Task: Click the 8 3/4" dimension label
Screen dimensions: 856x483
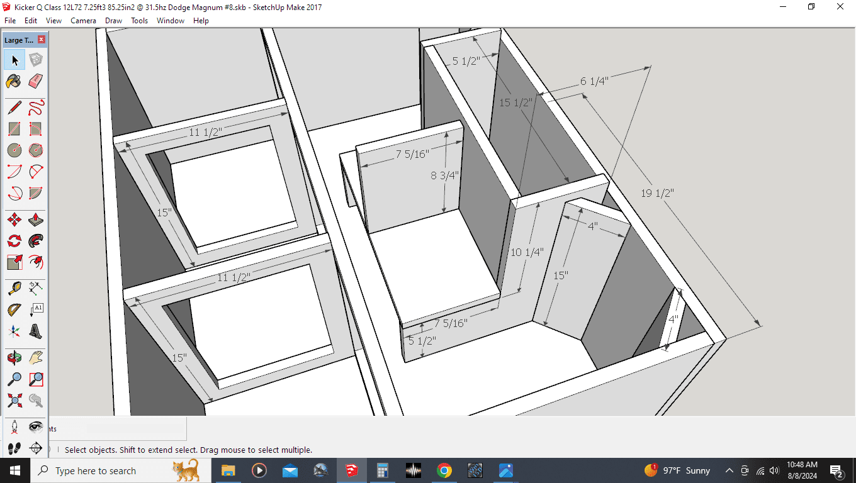Action: [x=444, y=175]
